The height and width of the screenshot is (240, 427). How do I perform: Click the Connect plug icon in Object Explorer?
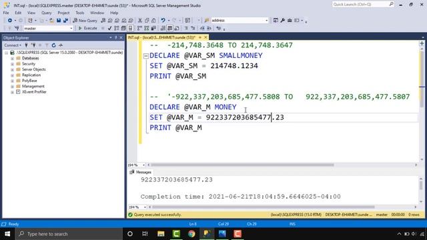(26, 45)
